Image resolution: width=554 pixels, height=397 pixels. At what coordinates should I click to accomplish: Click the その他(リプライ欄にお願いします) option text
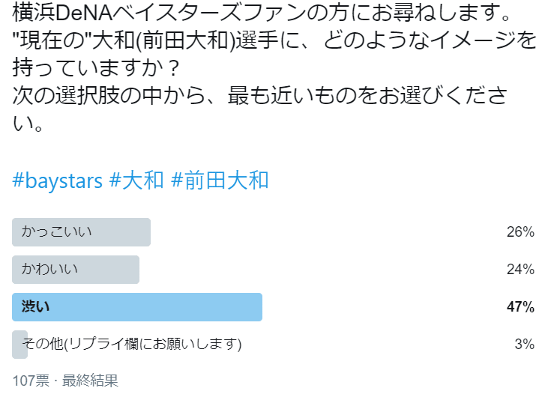coord(131,344)
